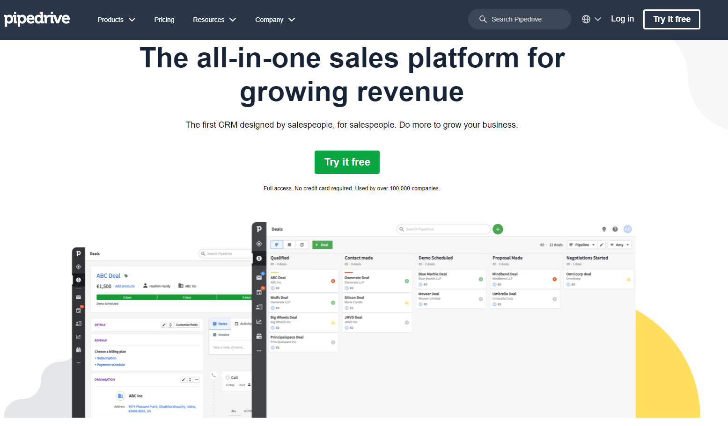Open the Amy filter dropdown
This screenshot has height=426, width=728.
point(620,245)
